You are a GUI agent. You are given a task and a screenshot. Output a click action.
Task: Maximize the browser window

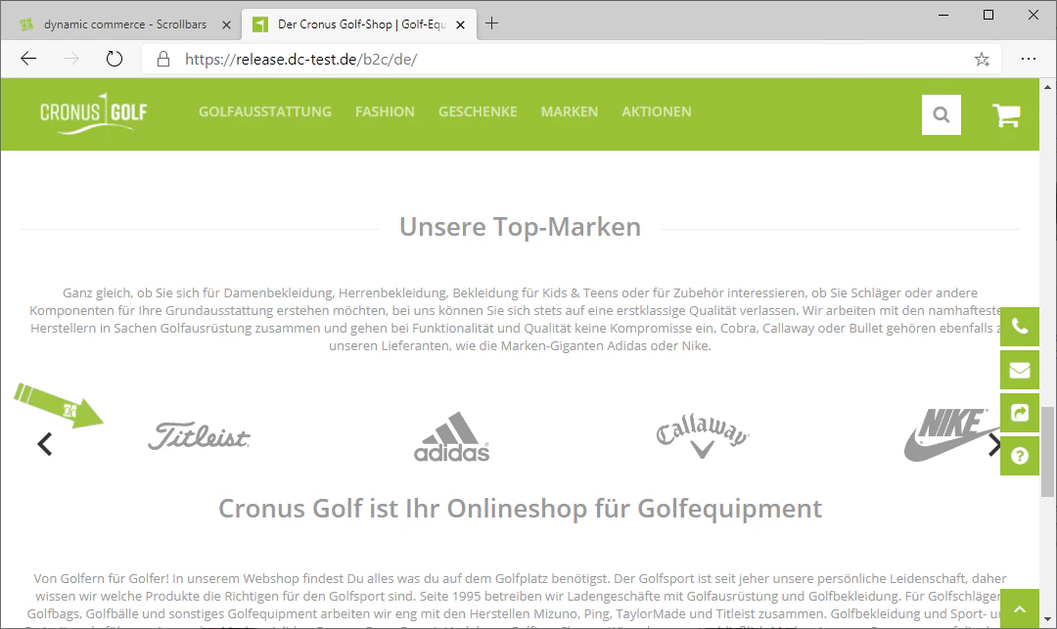point(988,15)
